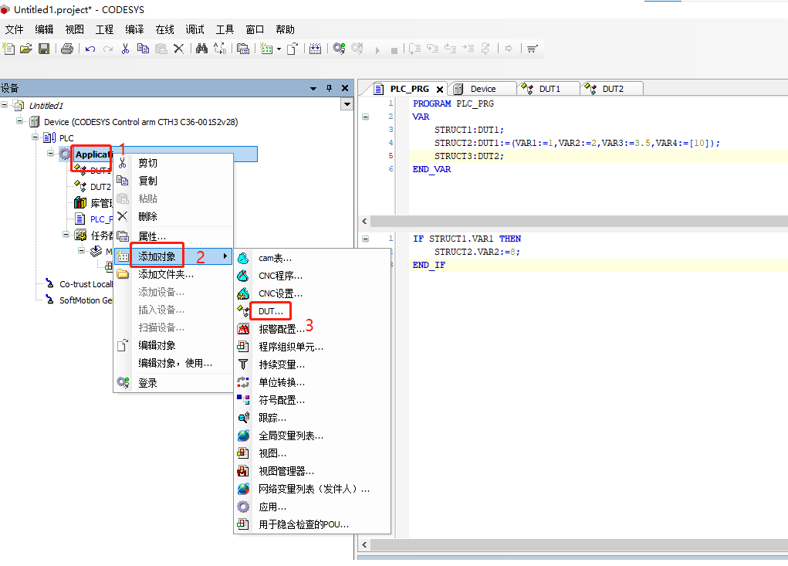788x566 pixels.
Task: Open the 帮助 menu
Action: 285,29
